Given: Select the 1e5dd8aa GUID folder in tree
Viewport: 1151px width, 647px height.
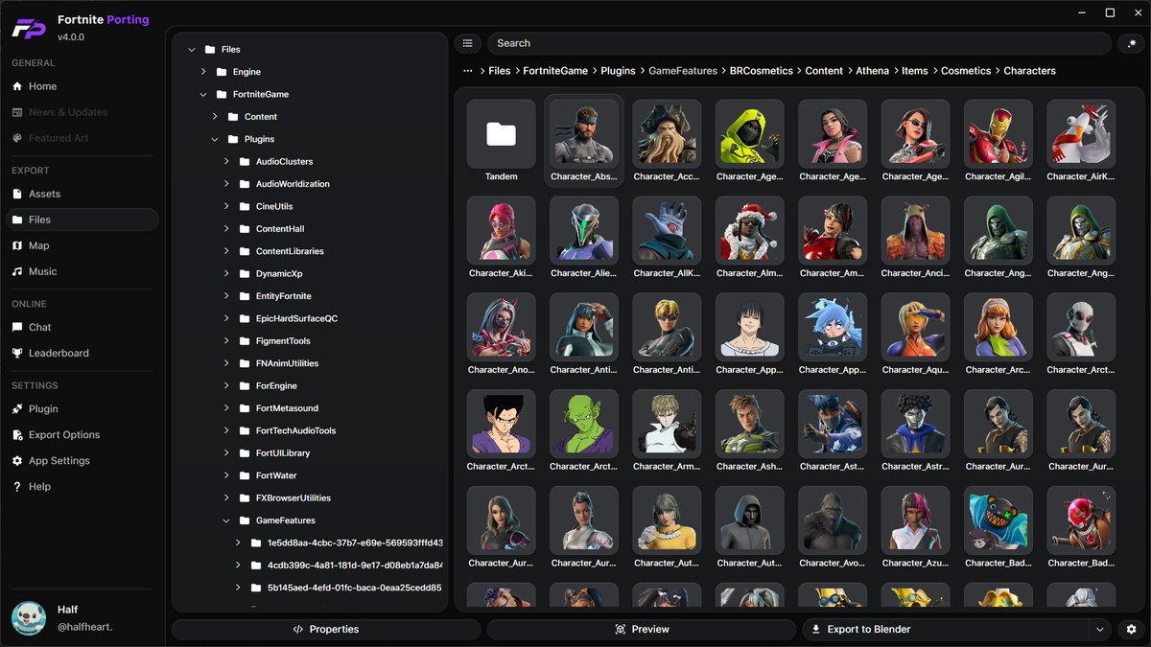Looking at the screenshot, I should (346, 543).
